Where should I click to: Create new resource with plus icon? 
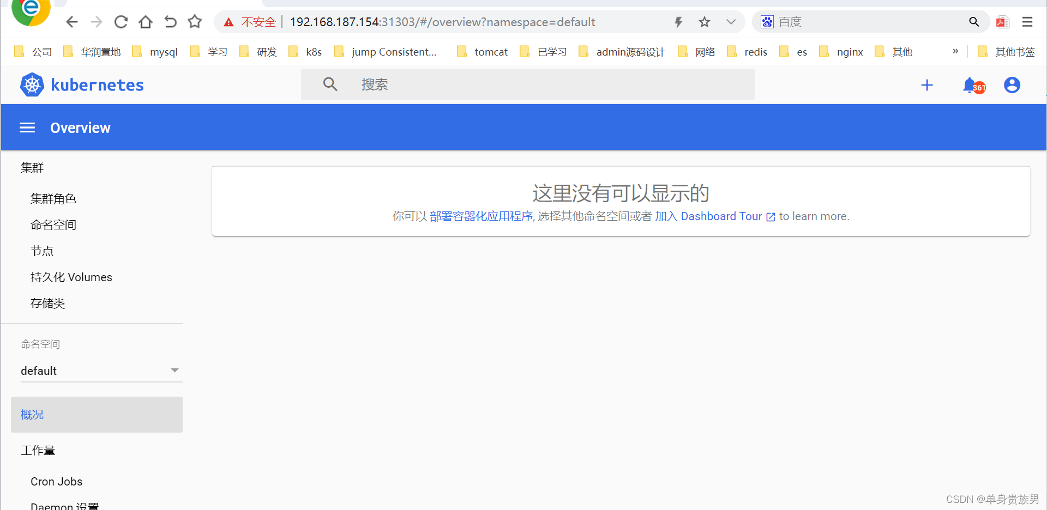pos(927,85)
